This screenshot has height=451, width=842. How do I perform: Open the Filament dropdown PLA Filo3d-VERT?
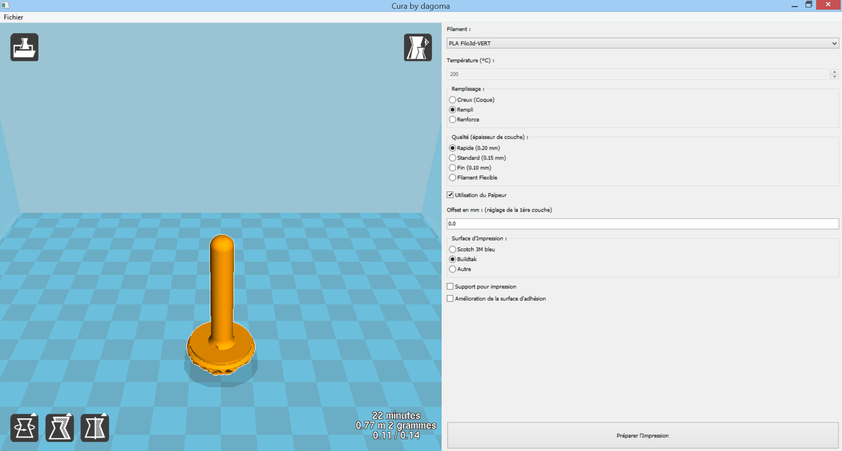tap(642, 43)
